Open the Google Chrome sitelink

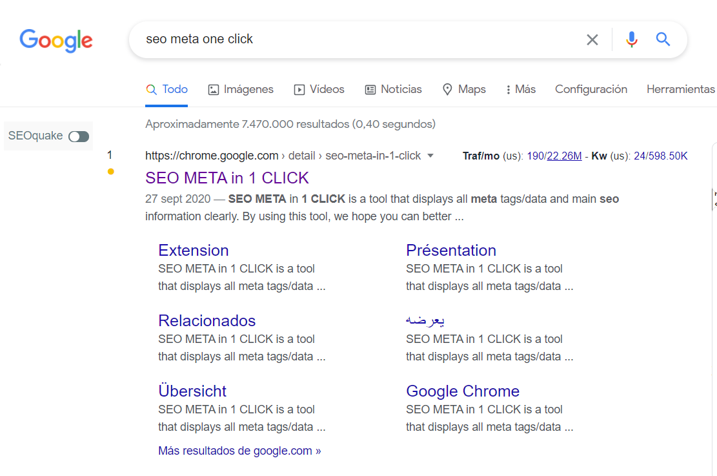463,391
